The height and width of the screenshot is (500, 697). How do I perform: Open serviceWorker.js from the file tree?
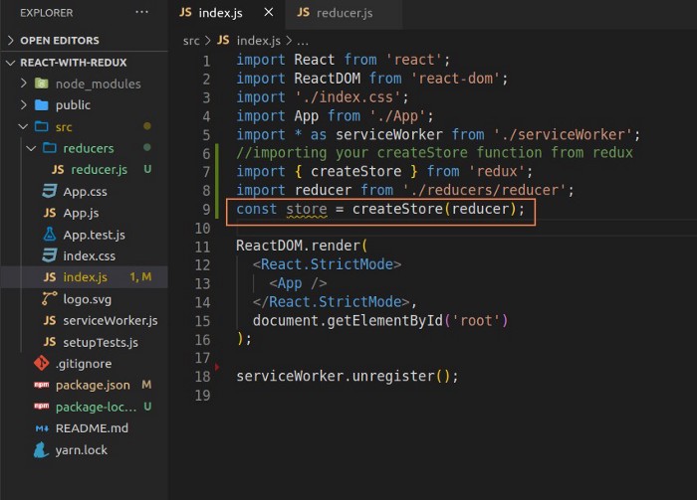coord(110,321)
